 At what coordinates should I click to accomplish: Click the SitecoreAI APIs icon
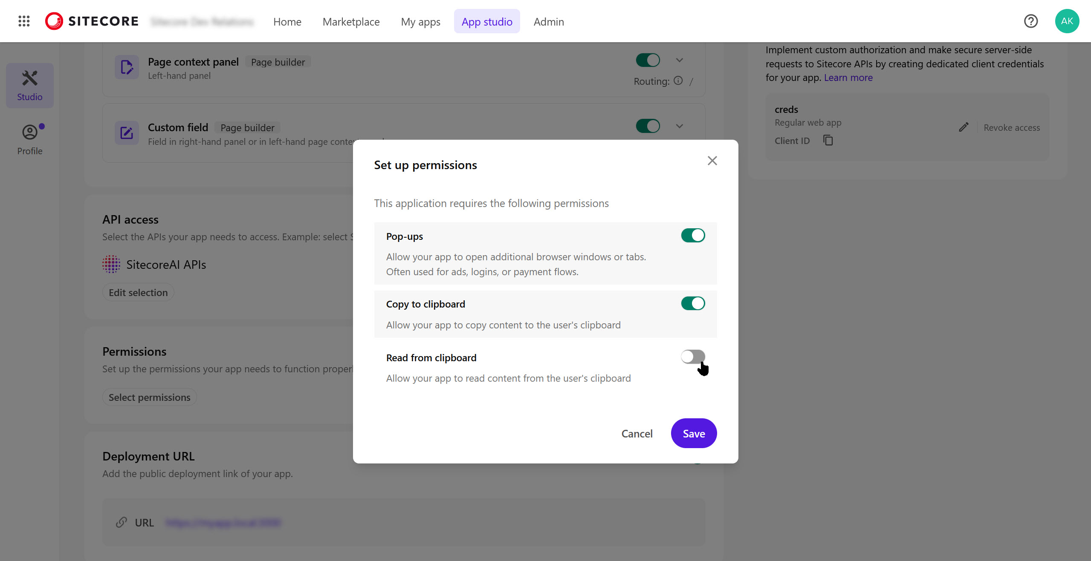click(x=111, y=264)
